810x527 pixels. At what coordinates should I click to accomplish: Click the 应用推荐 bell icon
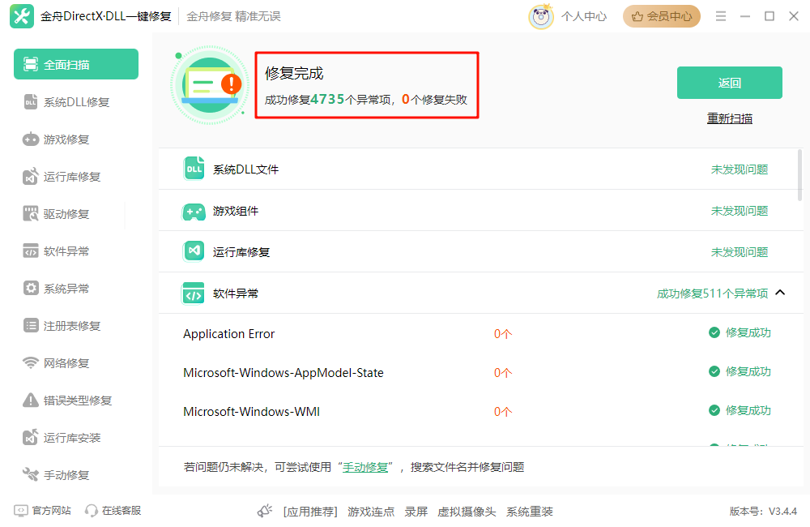point(264,511)
